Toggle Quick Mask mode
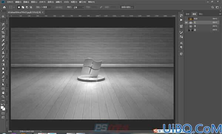 point(3,113)
